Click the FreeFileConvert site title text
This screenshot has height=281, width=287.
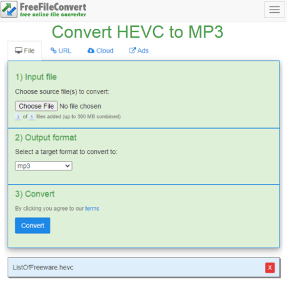(53, 7)
